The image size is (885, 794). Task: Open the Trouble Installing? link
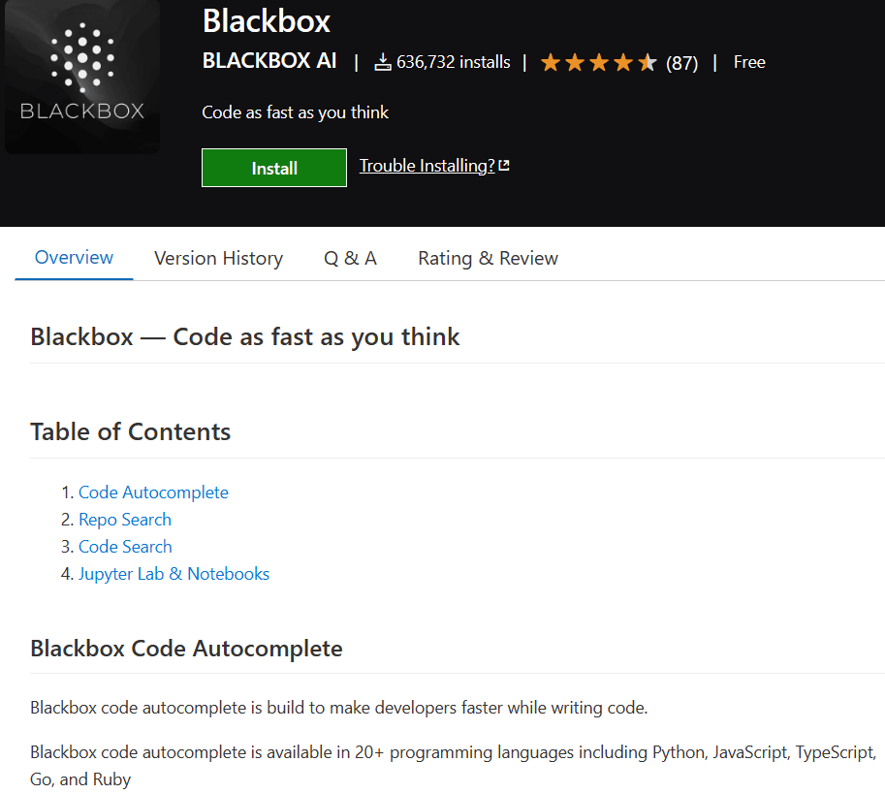coord(427,166)
